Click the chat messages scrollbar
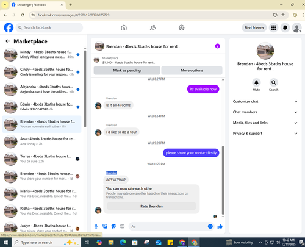 point(223,180)
